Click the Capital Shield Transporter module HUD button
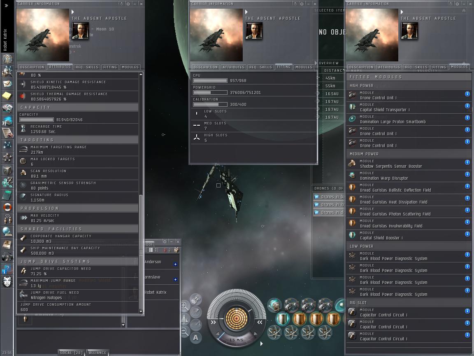474x356 pixels. [274, 306]
